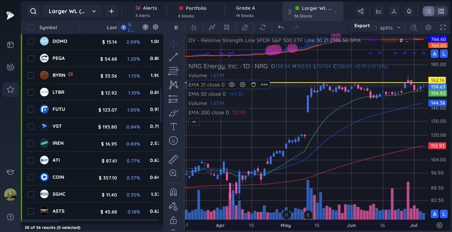
Task: Select the zoom in tool
Action: (174, 173)
